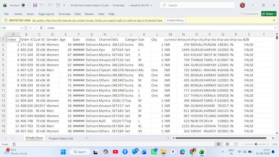Click the green Share button
This screenshot has width=279, height=157.
[x=269, y=14]
